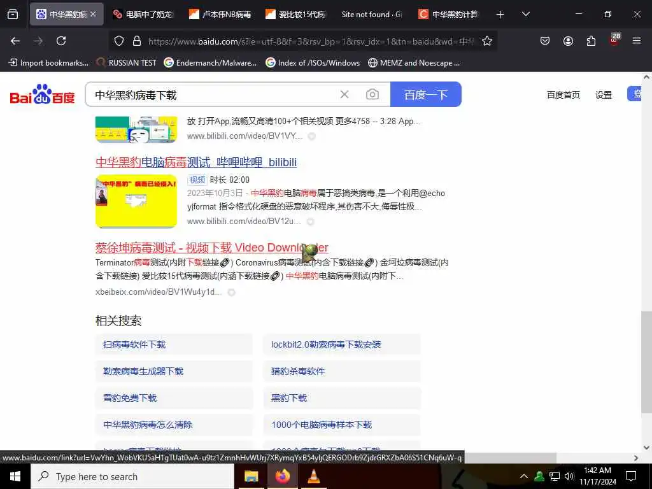Bookmark this page with the star
The height and width of the screenshot is (489, 652).
point(487,41)
